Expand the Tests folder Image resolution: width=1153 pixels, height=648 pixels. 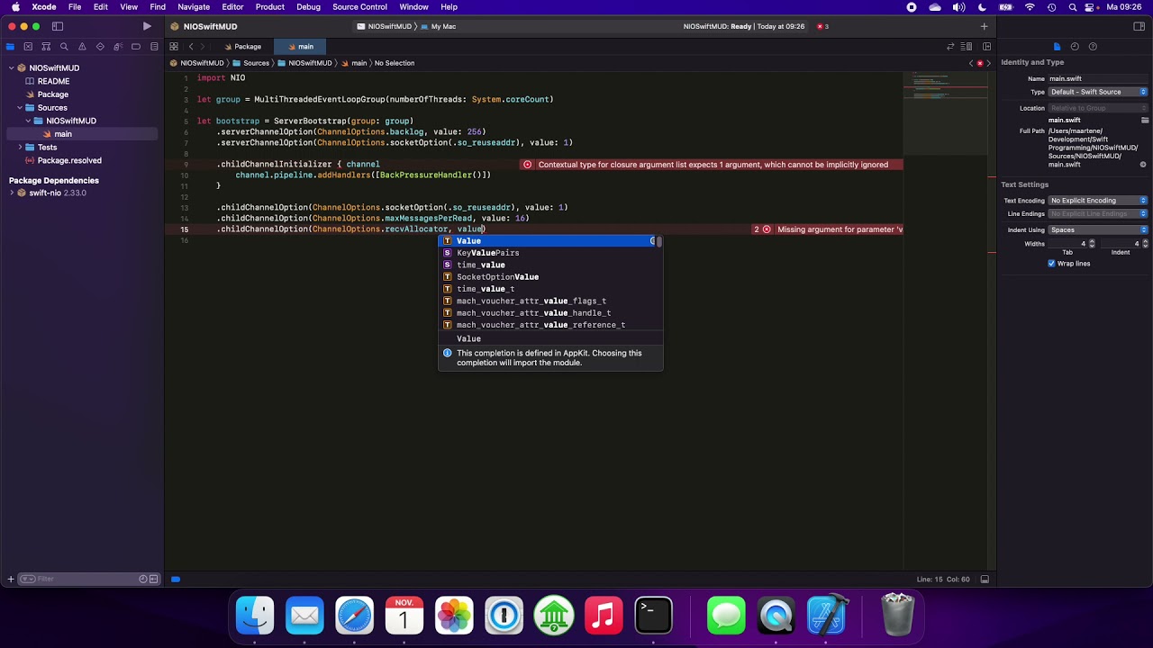19,148
